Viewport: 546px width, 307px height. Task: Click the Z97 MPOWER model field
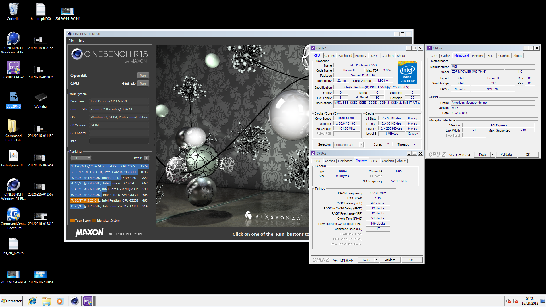click(x=477, y=72)
